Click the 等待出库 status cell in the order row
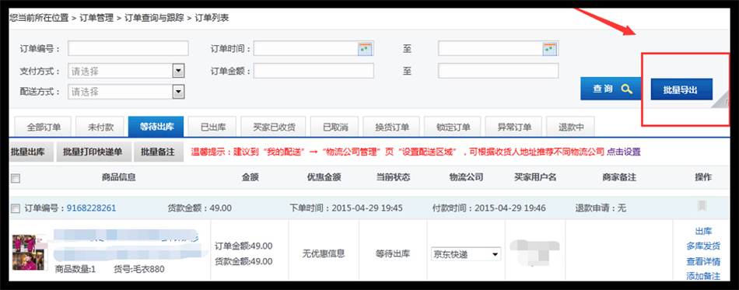The width and height of the screenshot is (739, 290). pos(393,253)
